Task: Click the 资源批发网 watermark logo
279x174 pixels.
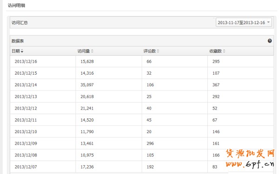Action: (x=250, y=154)
